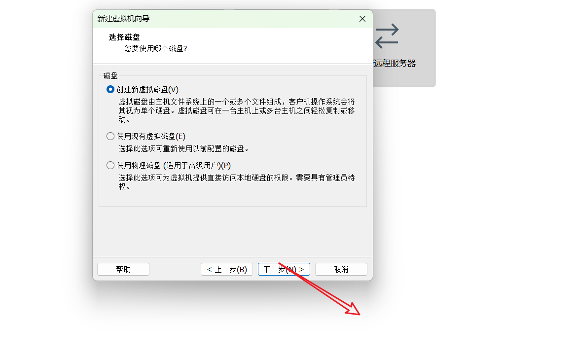Go back with < 上一步(B)
The width and height of the screenshot is (576, 357).
pos(227,269)
